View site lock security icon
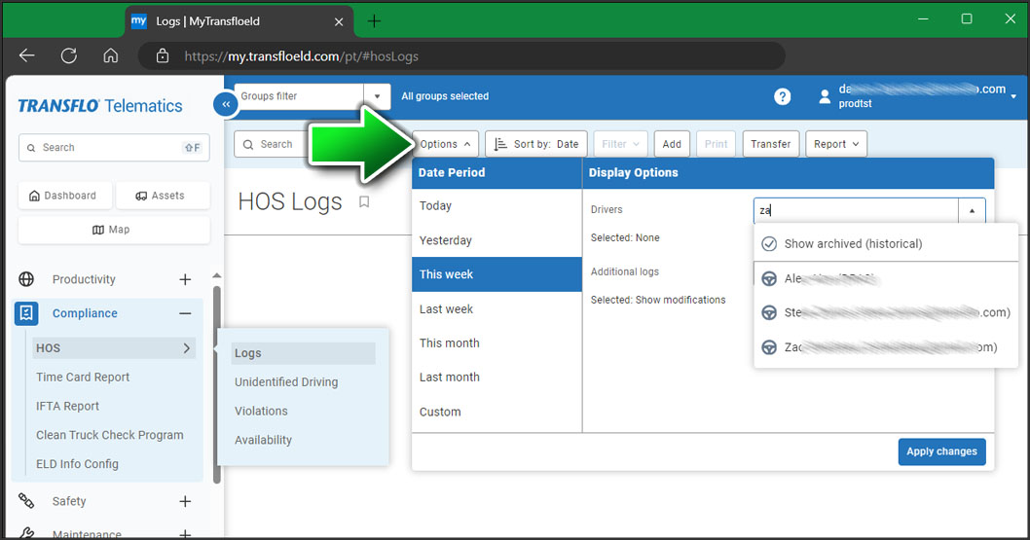This screenshot has width=1030, height=540. pos(163,55)
